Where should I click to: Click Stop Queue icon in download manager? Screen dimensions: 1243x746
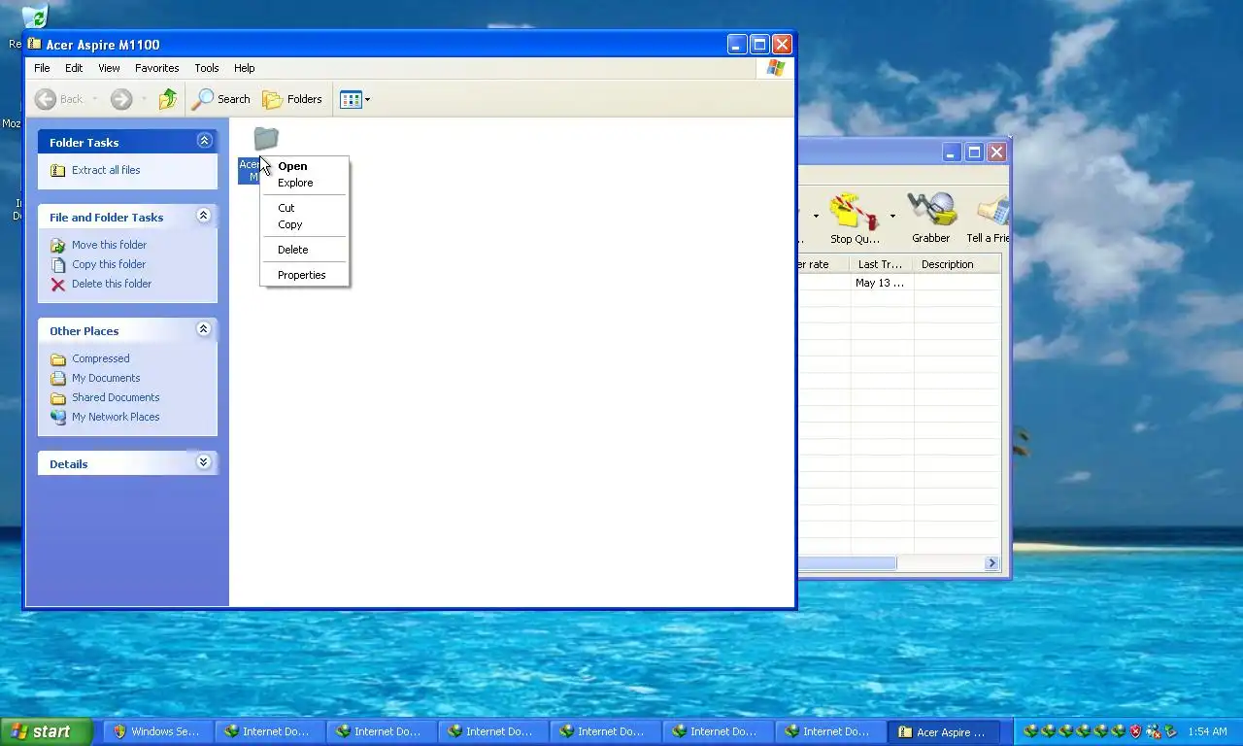pyautogui.click(x=854, y=210)
